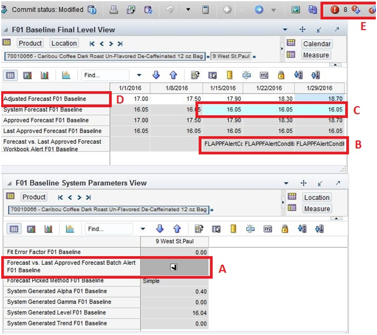
Task: Click the grey back arrow icon
Action: [x=227, y=10]
